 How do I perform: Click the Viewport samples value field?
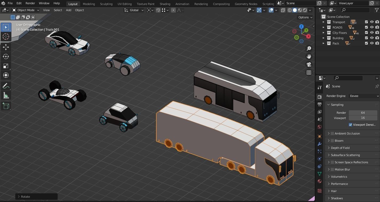click(x=363, y=118)
